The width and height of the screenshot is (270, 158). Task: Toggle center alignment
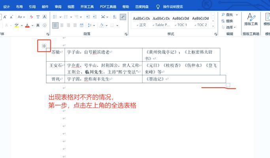[62, 25]
